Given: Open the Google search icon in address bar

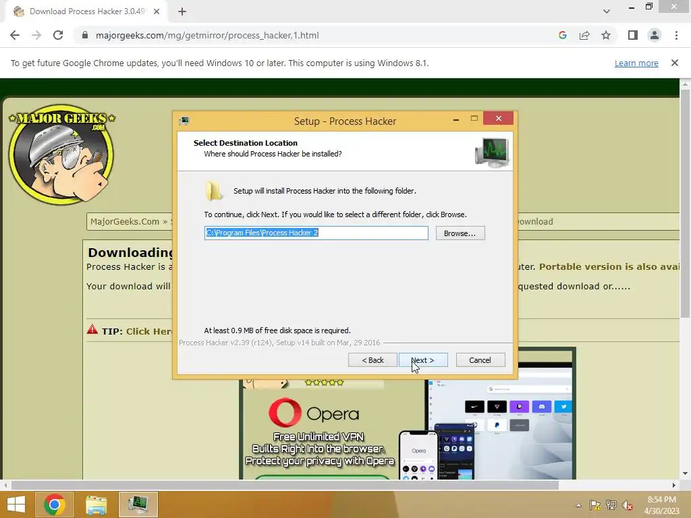Looking at the screenshot, I should 563,35.
